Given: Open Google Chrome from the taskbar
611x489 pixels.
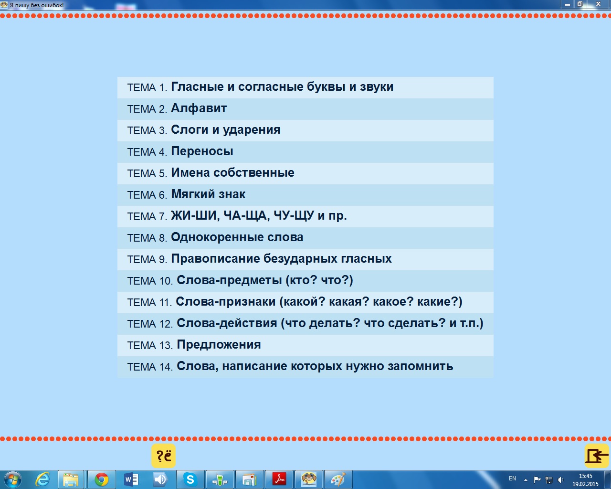Looking at the screenshot, I should 101,479.
